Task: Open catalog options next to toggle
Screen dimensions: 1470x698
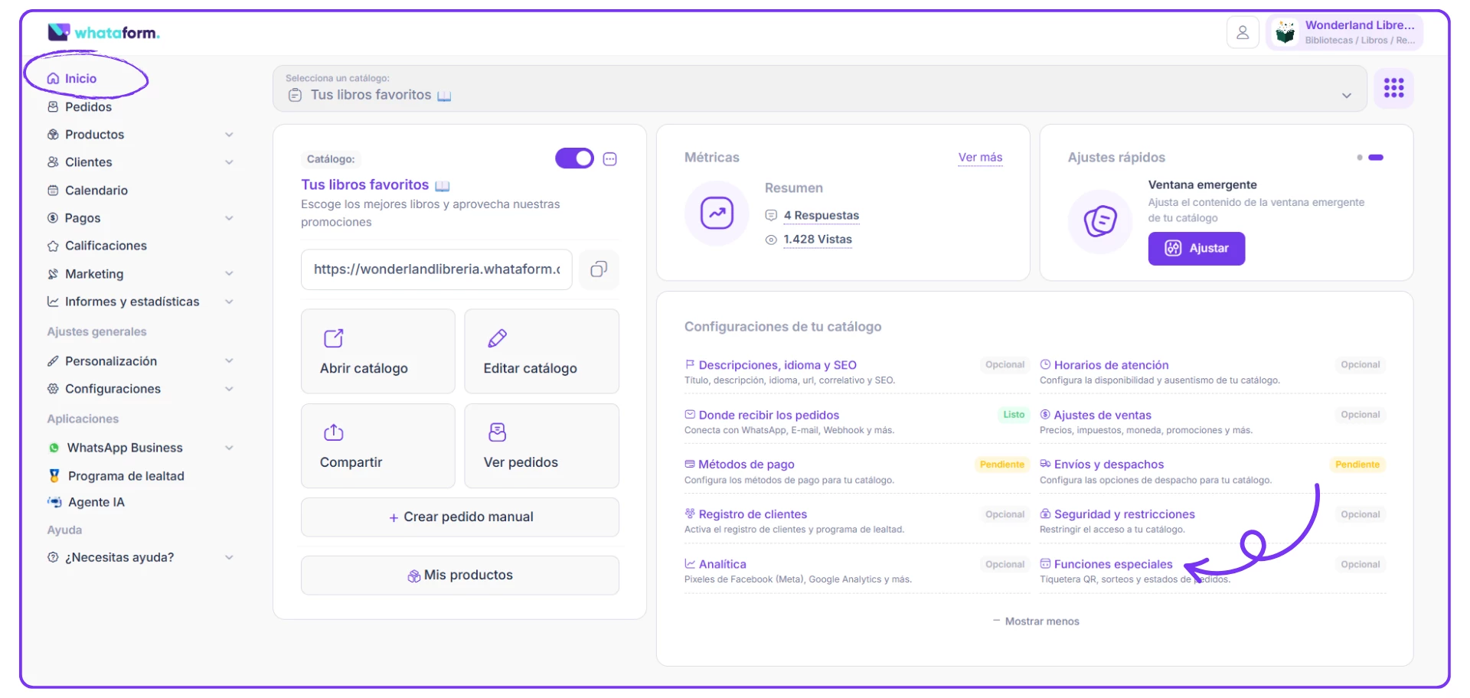Action: coord(610,159)
